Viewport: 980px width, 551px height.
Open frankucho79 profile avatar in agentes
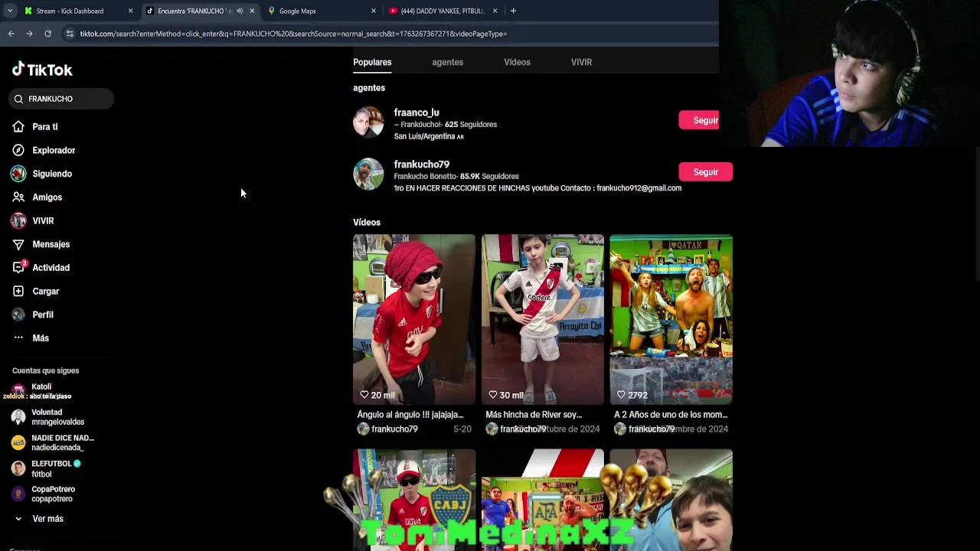[368, 174]
